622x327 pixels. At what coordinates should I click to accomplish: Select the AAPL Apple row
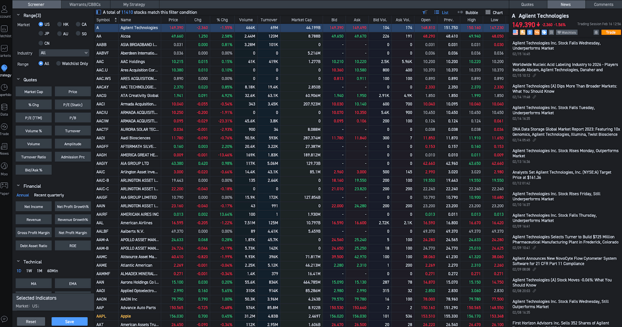[x=301, y=316]
